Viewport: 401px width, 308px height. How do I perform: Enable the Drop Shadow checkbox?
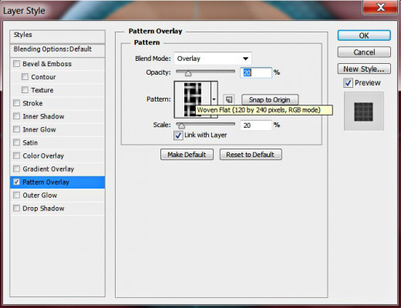16,208
